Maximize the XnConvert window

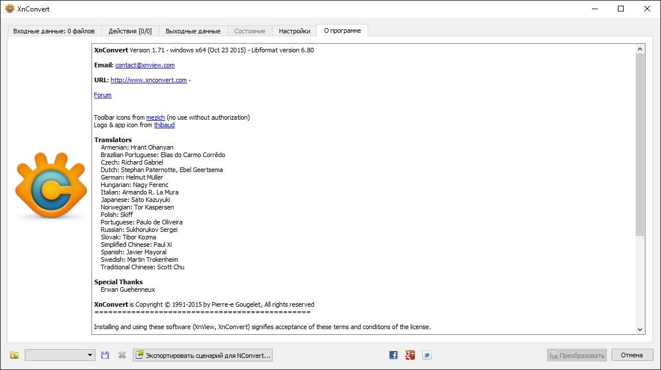click(621, 9)
